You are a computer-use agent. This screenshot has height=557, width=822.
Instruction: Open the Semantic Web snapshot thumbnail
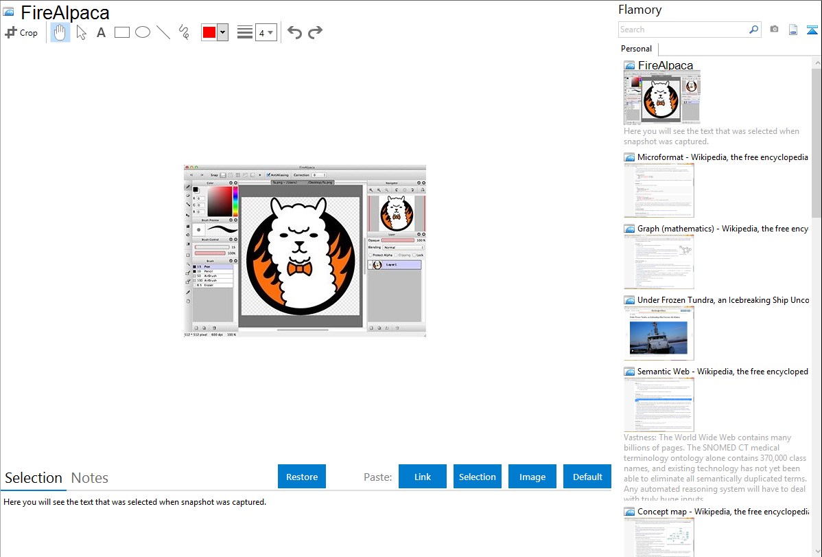click(x=659, y=405)
